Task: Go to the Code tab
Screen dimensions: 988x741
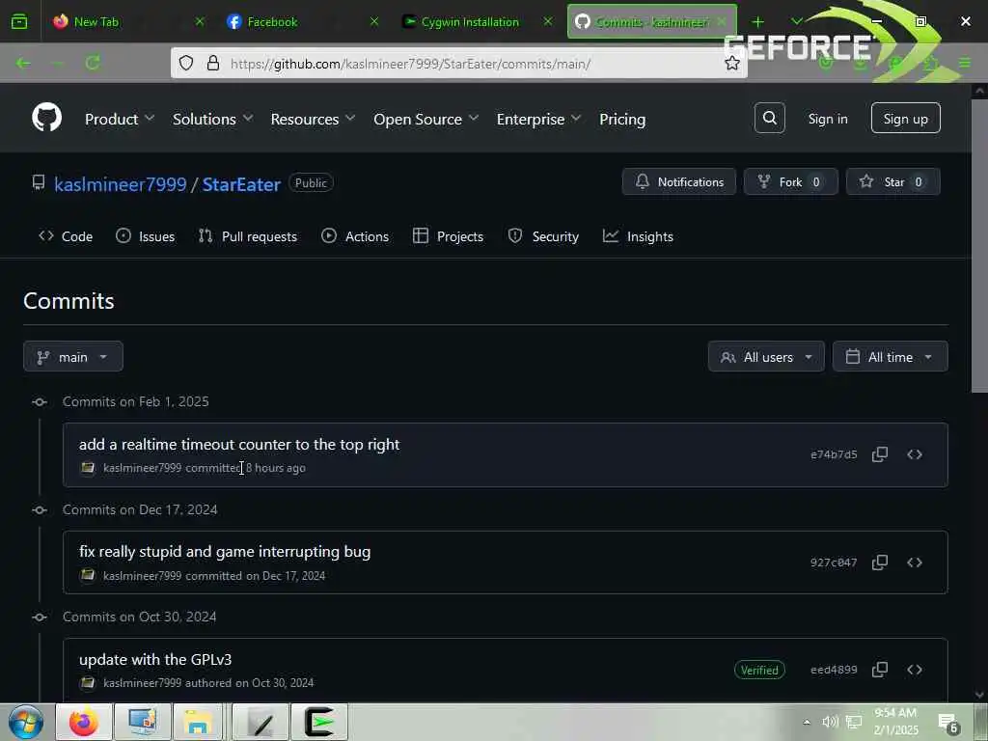Action: point(66,236)
